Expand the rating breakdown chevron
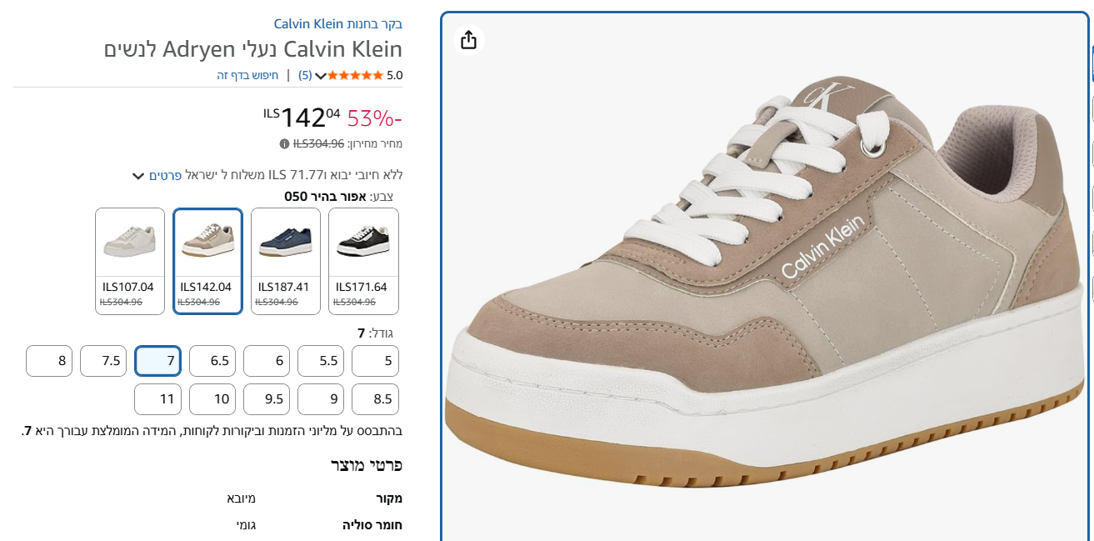This screenshot has width=1094, height=541. pyautogui.click(x=320, y=76)
